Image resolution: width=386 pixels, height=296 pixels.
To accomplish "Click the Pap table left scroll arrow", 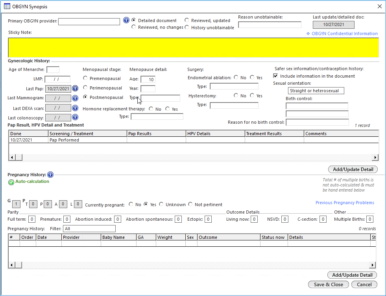I will pos(12,157).
